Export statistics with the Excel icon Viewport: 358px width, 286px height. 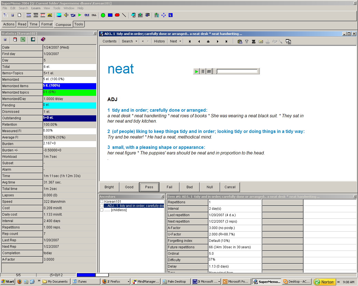[23, 39]
